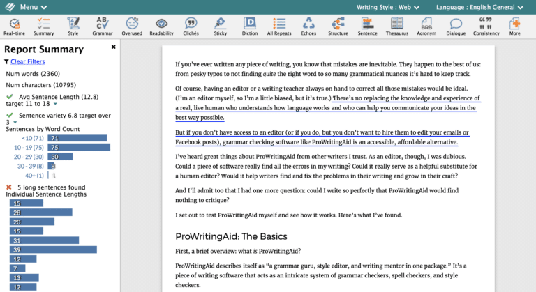This screenshot has width=536, height=292.
Task: Close the Report Summary panel
Action: click(114, 47)
